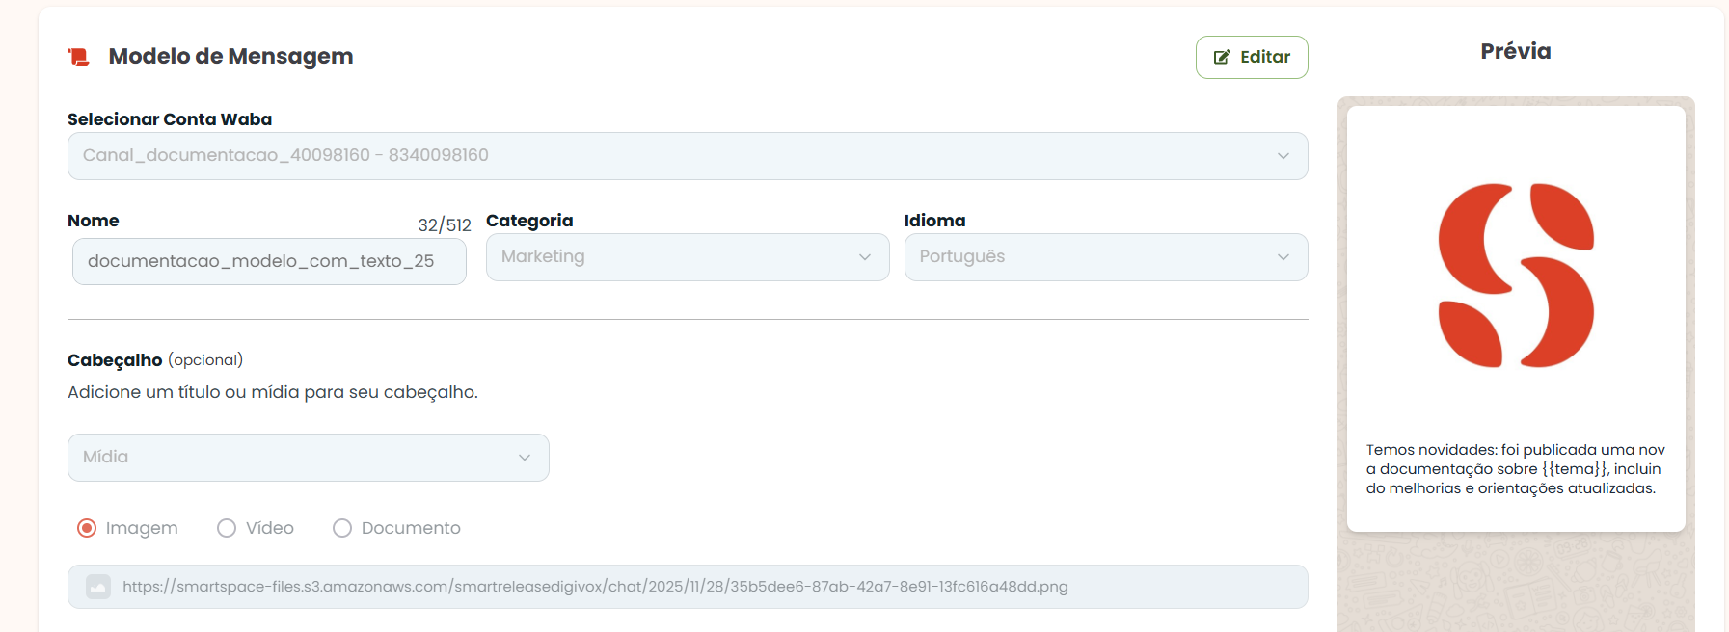The height and width of the screenshot is (632, 1729).
Task: Open the Mídia header type dropdown
Action: pyautogui.click(x=309, y=458)
